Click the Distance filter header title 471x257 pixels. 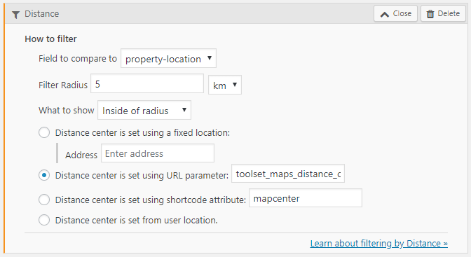(x=42, y=14)
